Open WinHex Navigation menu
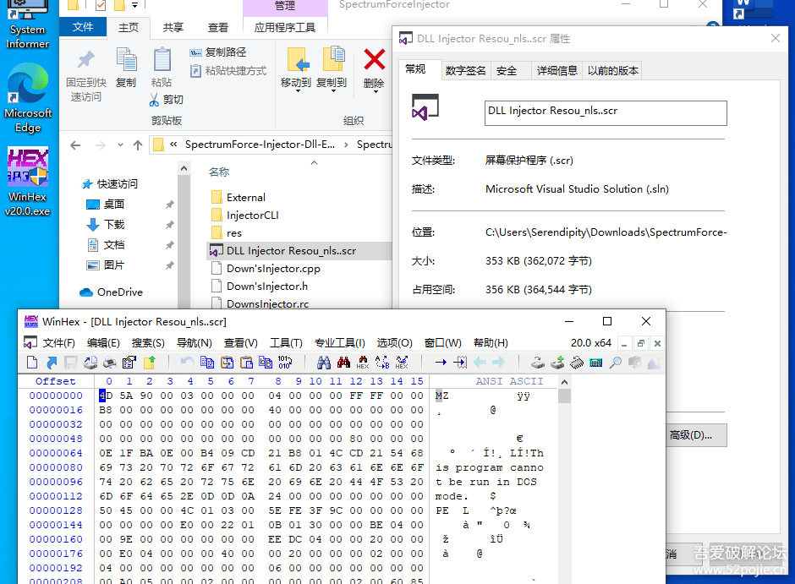Image resolution: width=795 pixels, height=584 pixels. tap(194, 343)
